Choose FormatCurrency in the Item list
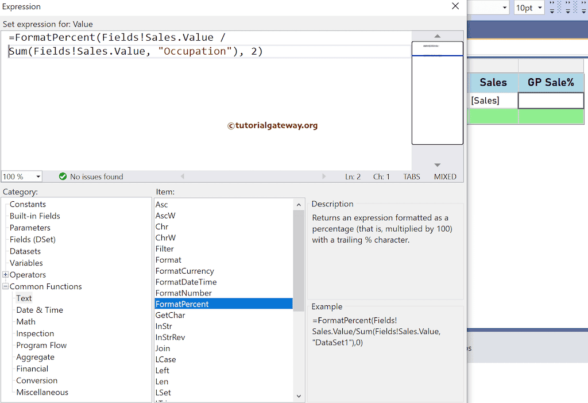Image resolution: width=588 pixels, height=403 pixels. 184,271
